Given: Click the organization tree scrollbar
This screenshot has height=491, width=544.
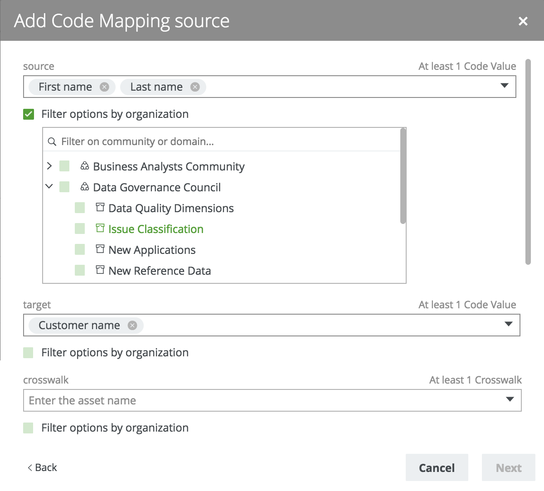Looking at the screenshot, I should pos(403,177).
